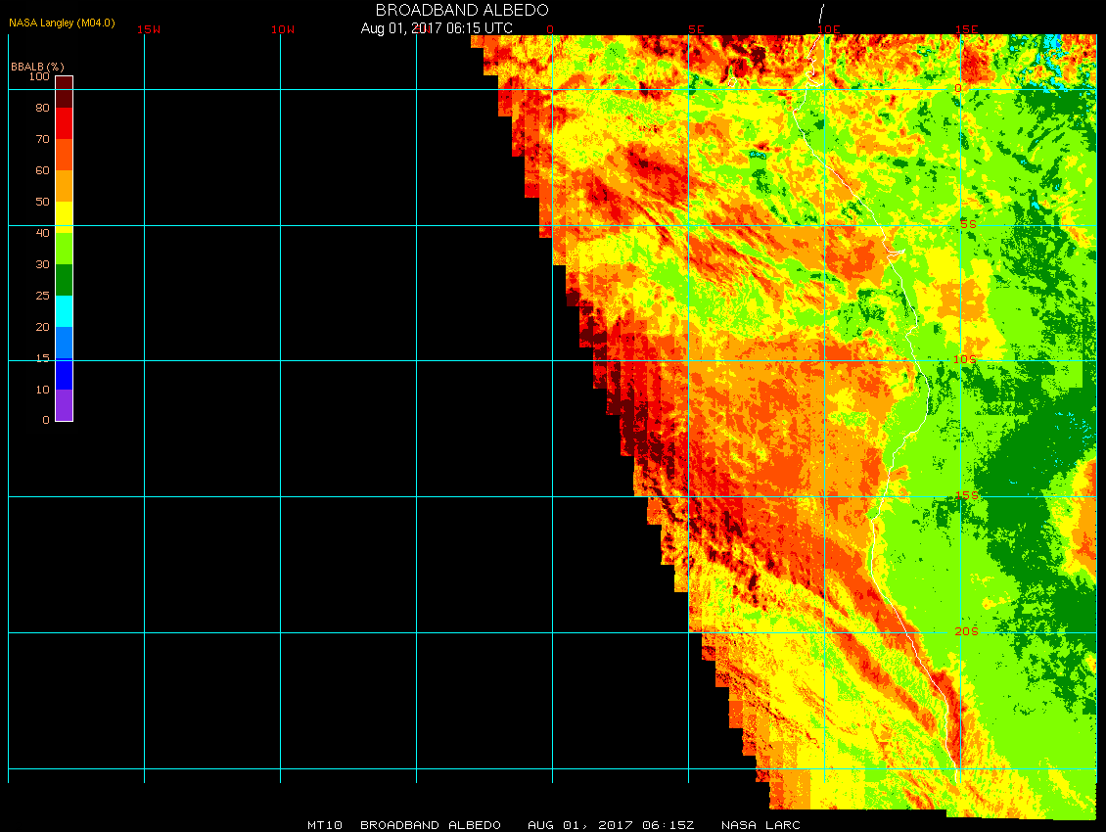Choose the dark maroon 80–100% legend swatch

pos(64,92)
